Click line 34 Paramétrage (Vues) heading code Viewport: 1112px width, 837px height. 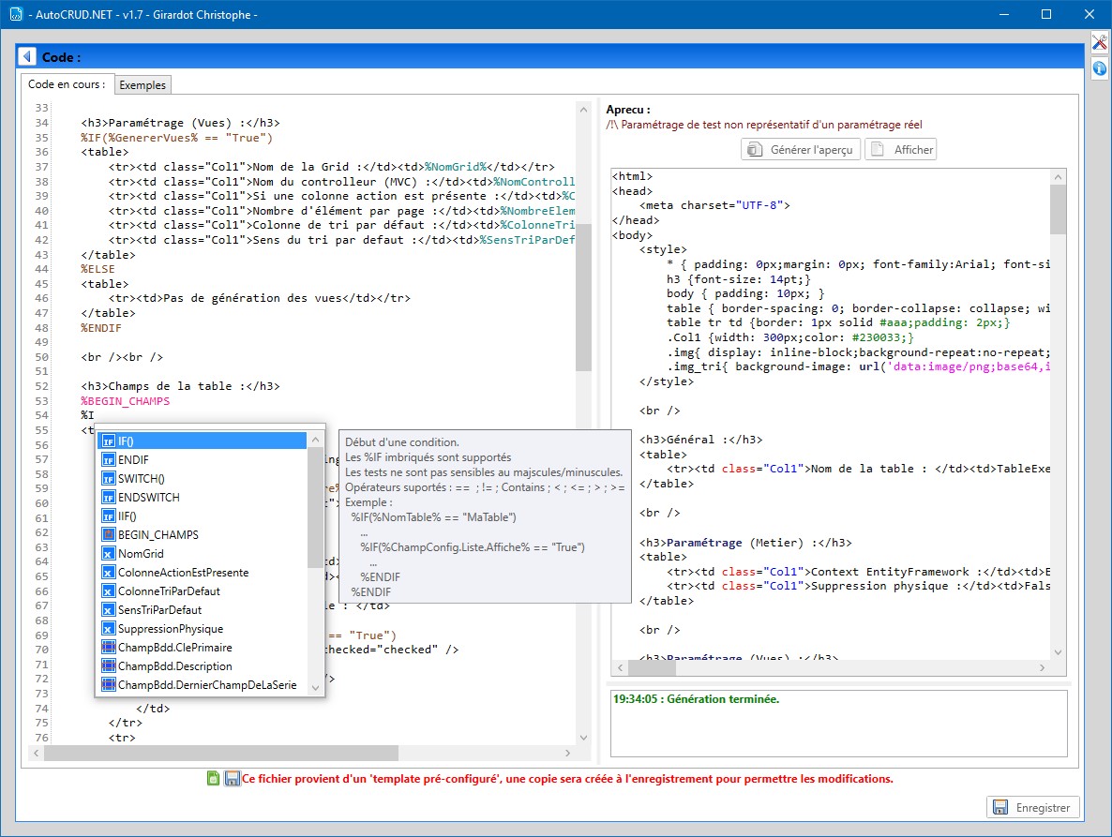point(180,123)
